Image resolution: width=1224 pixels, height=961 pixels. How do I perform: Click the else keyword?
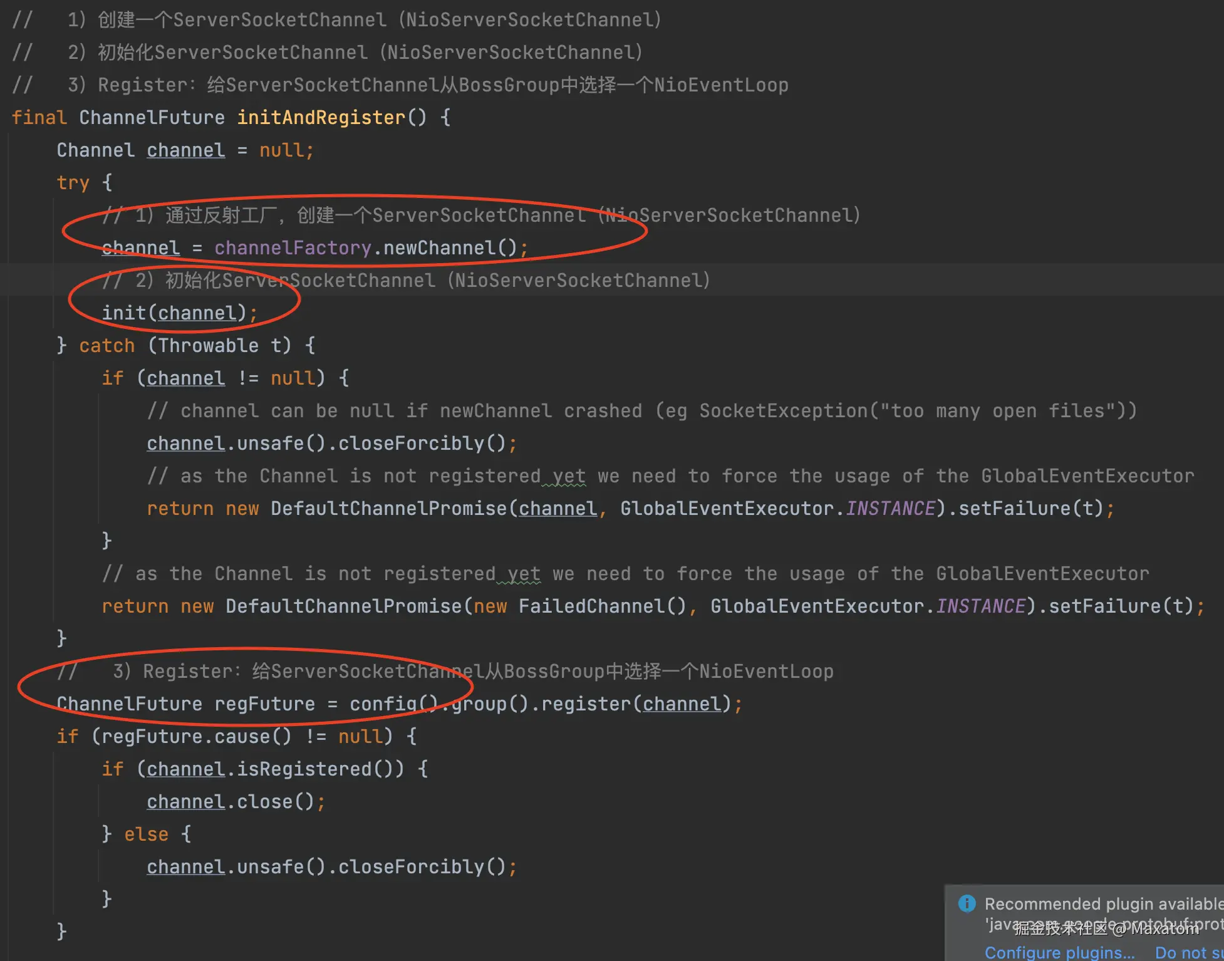pyautogui.click(x=146, y=834)
